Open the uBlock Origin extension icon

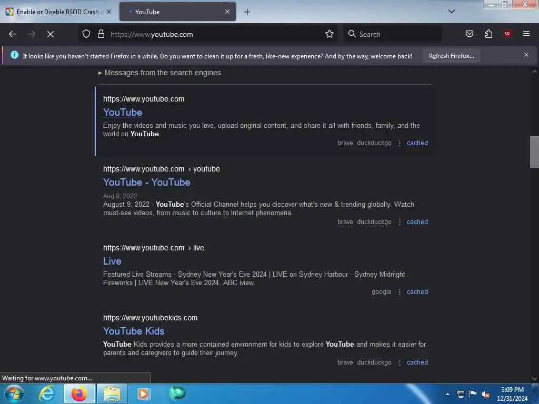507,34
